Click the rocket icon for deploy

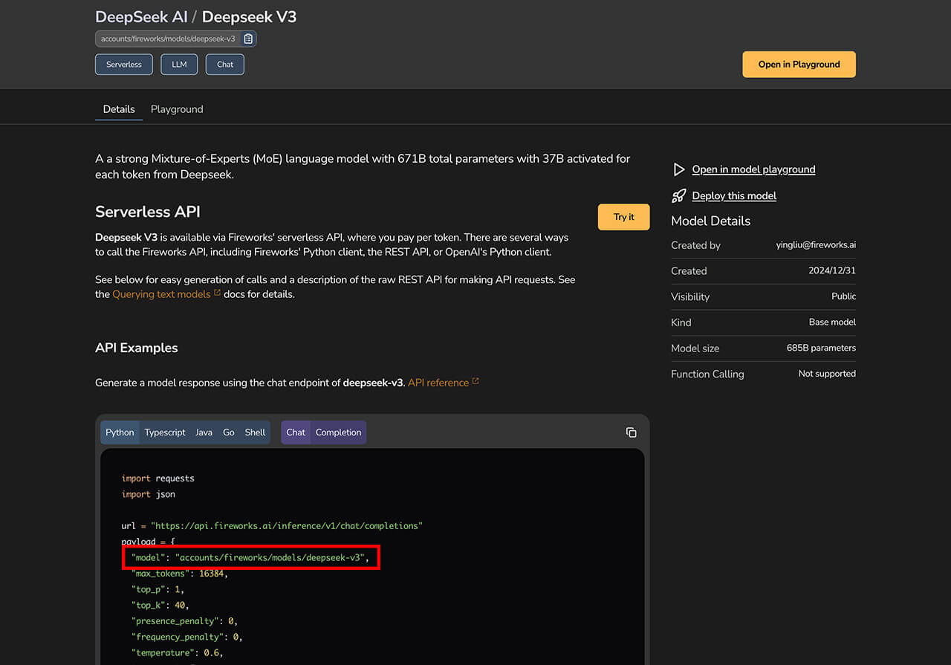678,196
